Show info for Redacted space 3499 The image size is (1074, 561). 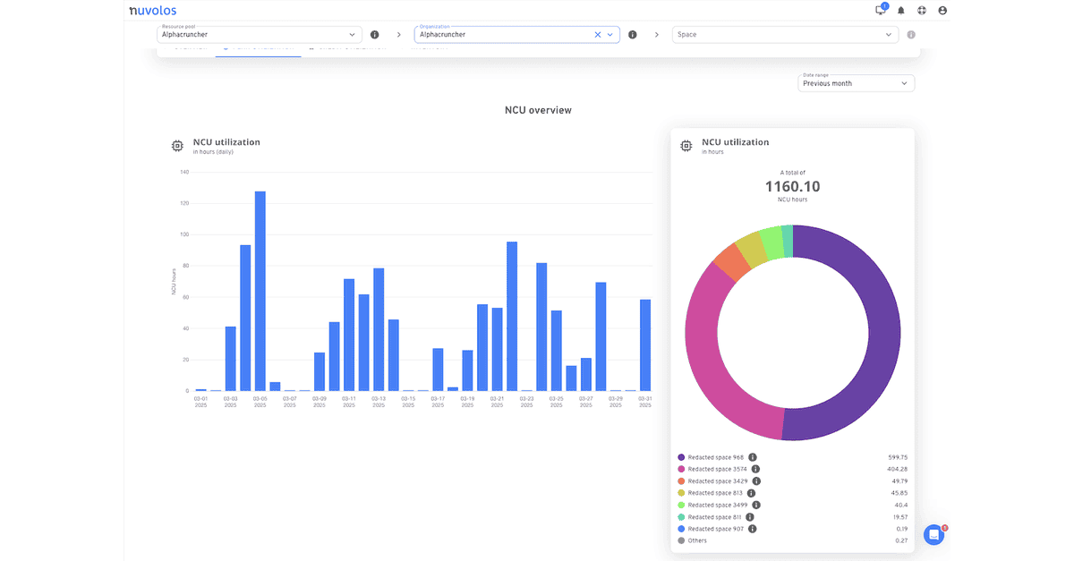point(755,505)
